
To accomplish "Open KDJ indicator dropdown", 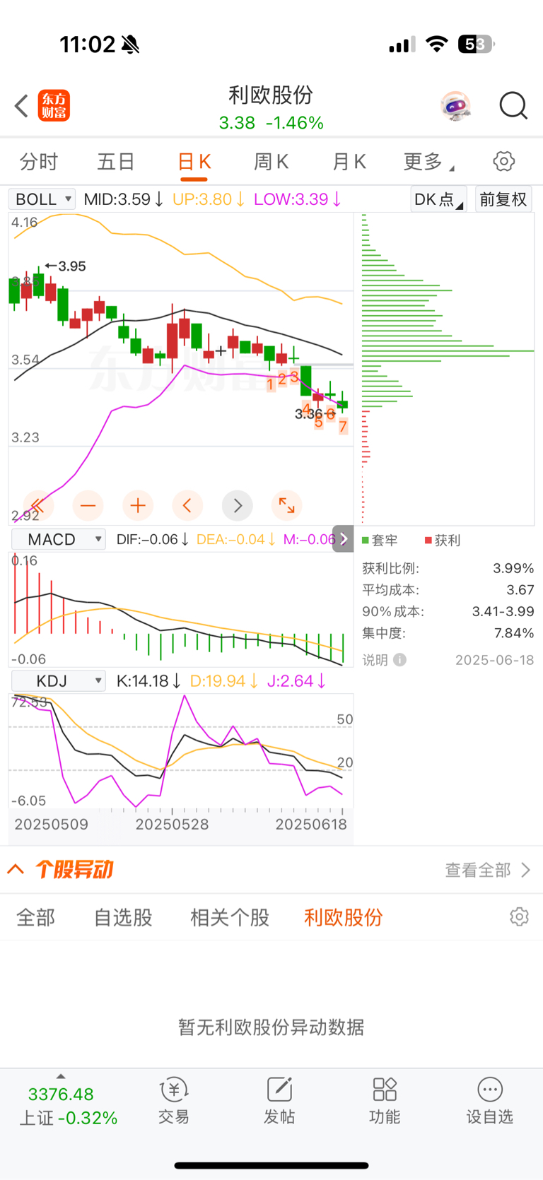I will click(x=59, y=680).
